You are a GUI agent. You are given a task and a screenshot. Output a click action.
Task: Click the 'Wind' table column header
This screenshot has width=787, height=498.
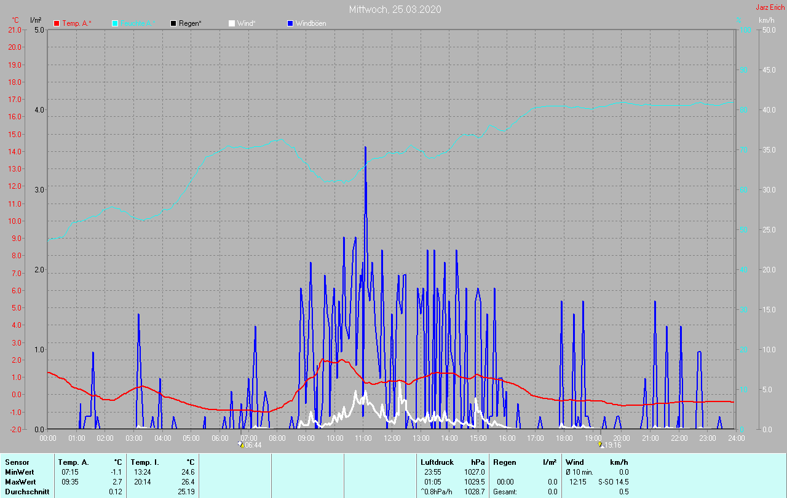[x=575, y=462]
